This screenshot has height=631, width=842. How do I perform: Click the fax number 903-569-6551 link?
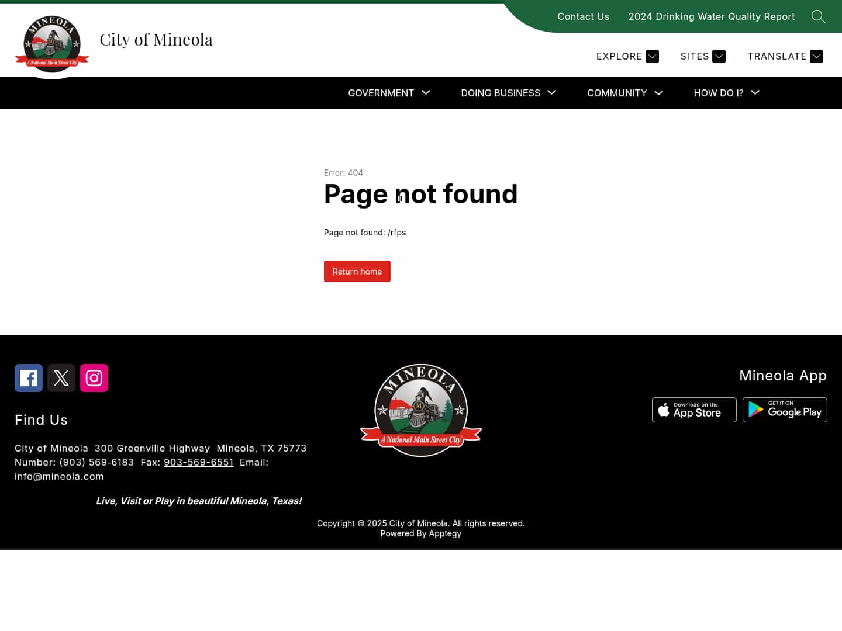point(199,462)
